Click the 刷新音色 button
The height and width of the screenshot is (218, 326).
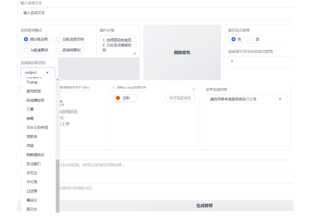(182, 52)
